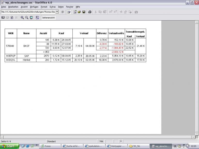Open file using the folder icon
The image size is (199, 149).
pyautogui.click(x=79, y=12)
